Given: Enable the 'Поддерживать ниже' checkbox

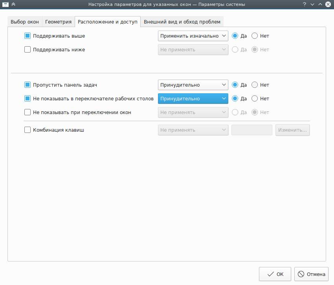Looking at the screenshot, I should click(x=28, y=49).
